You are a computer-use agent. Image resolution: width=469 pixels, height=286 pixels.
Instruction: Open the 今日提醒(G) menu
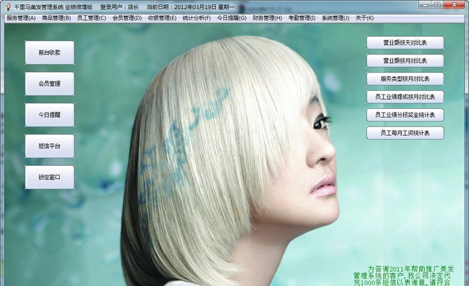[x=232, y=18]
